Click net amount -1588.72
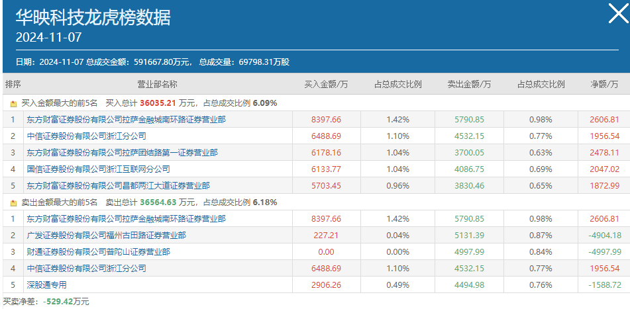This screenshot has width=630, height=309. coord(604,285)
